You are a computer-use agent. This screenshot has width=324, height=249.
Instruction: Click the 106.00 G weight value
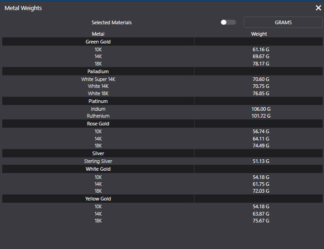261,109
